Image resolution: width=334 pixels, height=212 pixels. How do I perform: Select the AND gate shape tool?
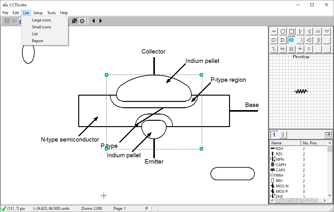(x=274, y=40)
